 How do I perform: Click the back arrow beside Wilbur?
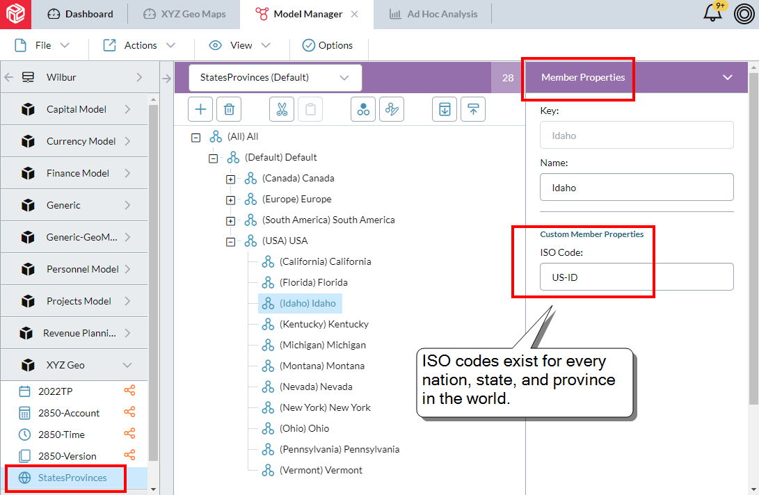[9, 77]
